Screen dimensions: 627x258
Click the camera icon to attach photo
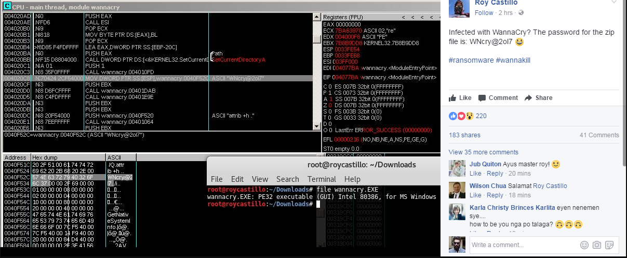click(x=597, y=245)
